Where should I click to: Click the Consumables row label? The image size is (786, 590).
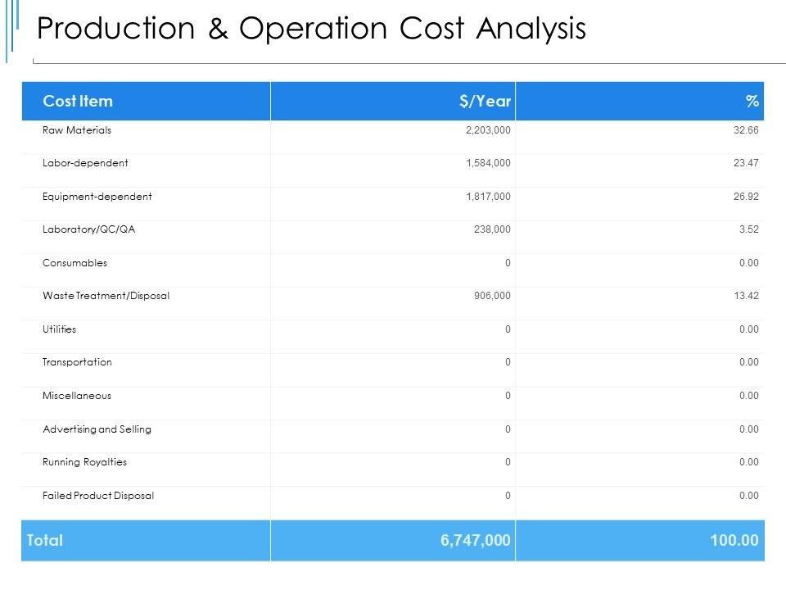click(x=75, y=263)
